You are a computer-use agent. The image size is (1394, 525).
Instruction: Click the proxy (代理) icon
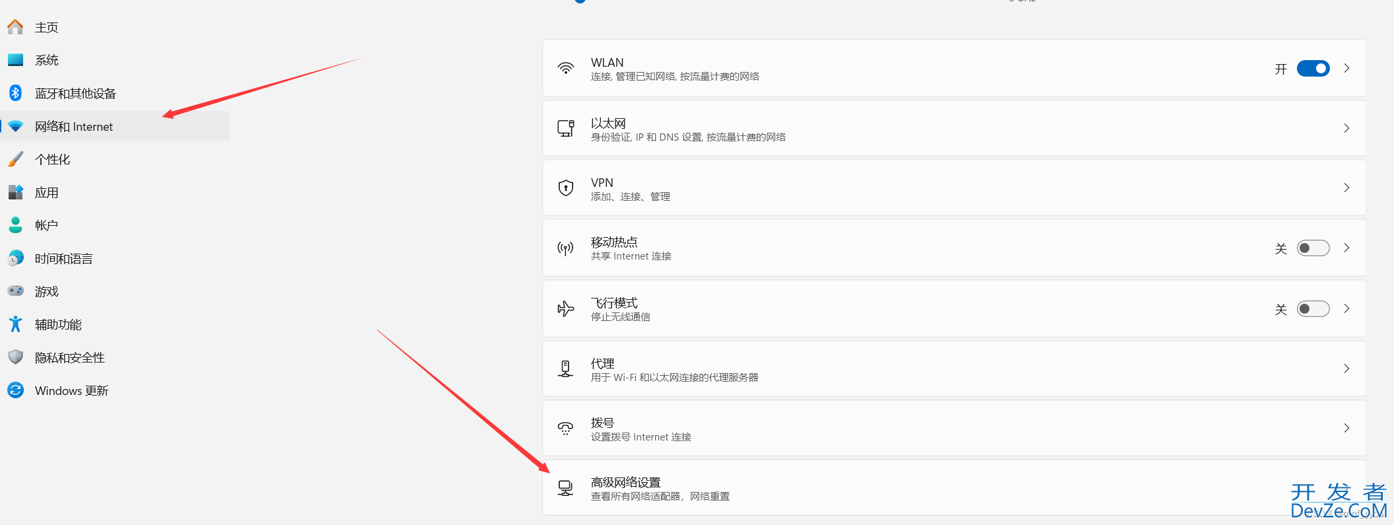tap(565, 368)
